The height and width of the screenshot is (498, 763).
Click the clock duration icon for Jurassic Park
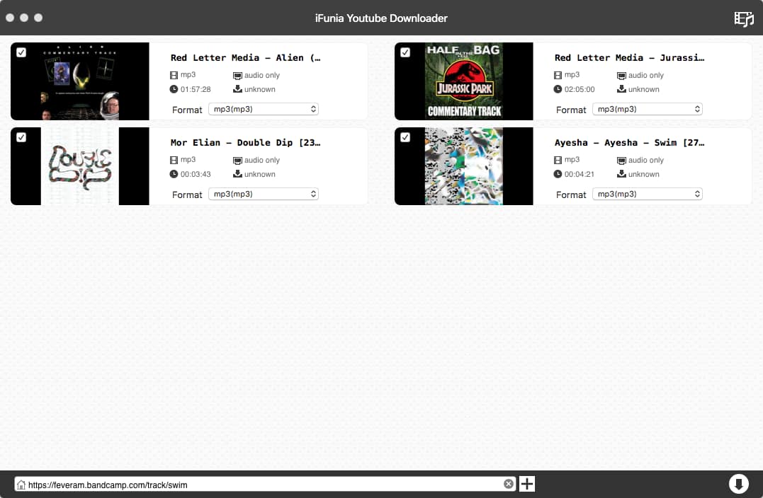558,88
